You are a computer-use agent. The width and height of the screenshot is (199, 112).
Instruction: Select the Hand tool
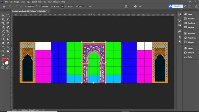(8, 51)
